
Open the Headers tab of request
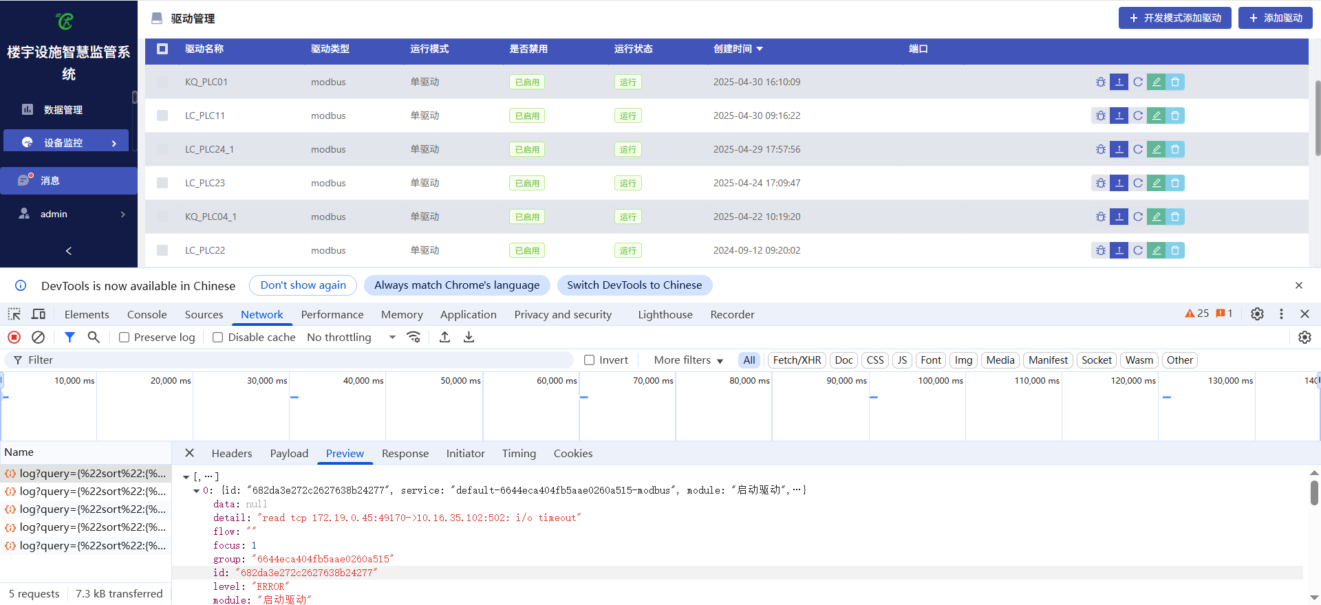(232, 453)
